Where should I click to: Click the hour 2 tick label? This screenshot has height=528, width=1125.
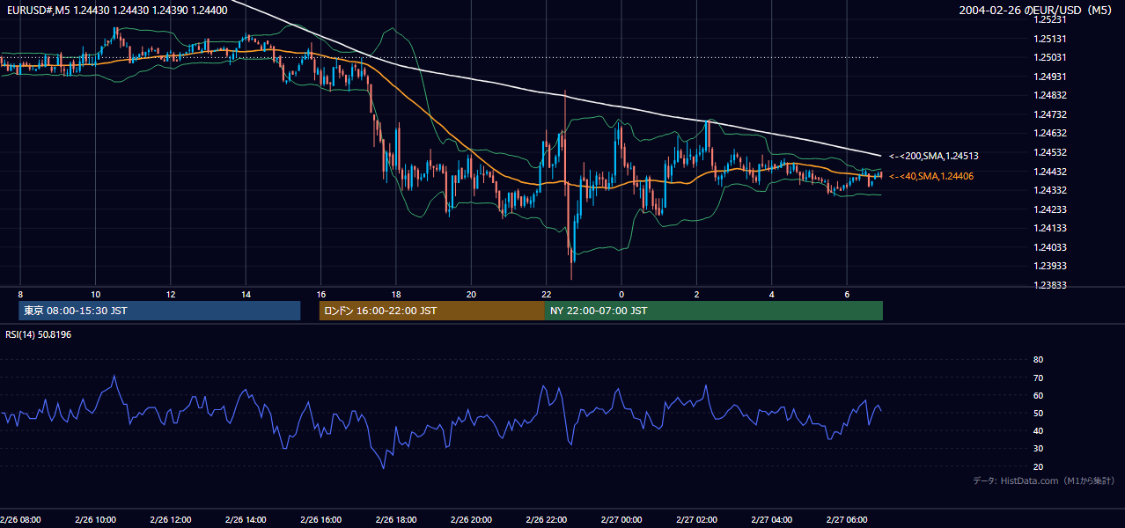point(696,294)
